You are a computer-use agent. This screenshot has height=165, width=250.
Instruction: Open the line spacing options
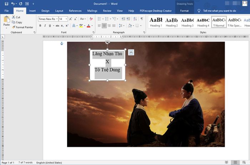(x=121, y=26)
